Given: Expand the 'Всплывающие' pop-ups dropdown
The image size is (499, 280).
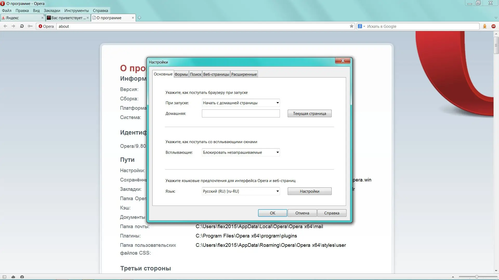Looking at the screenshot, I should point(277,152).
